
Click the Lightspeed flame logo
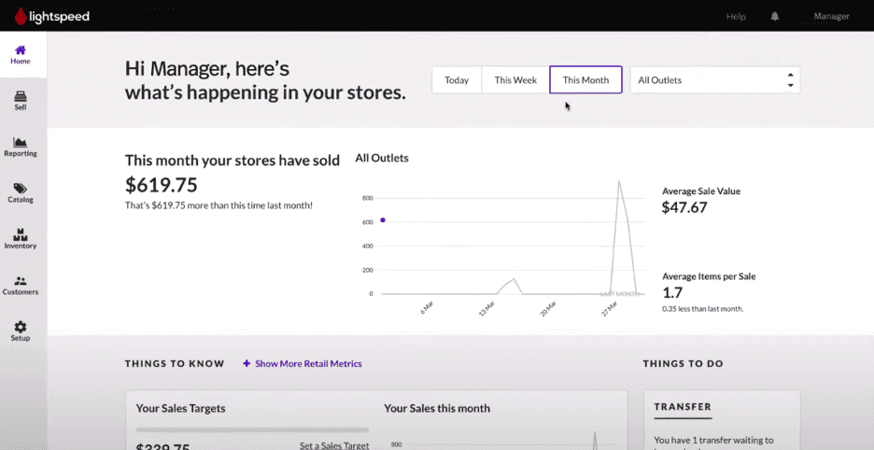(21, 16)
